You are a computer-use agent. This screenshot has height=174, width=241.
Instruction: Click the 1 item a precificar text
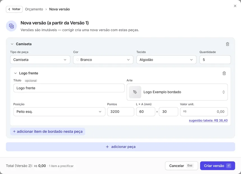[61, 166]
